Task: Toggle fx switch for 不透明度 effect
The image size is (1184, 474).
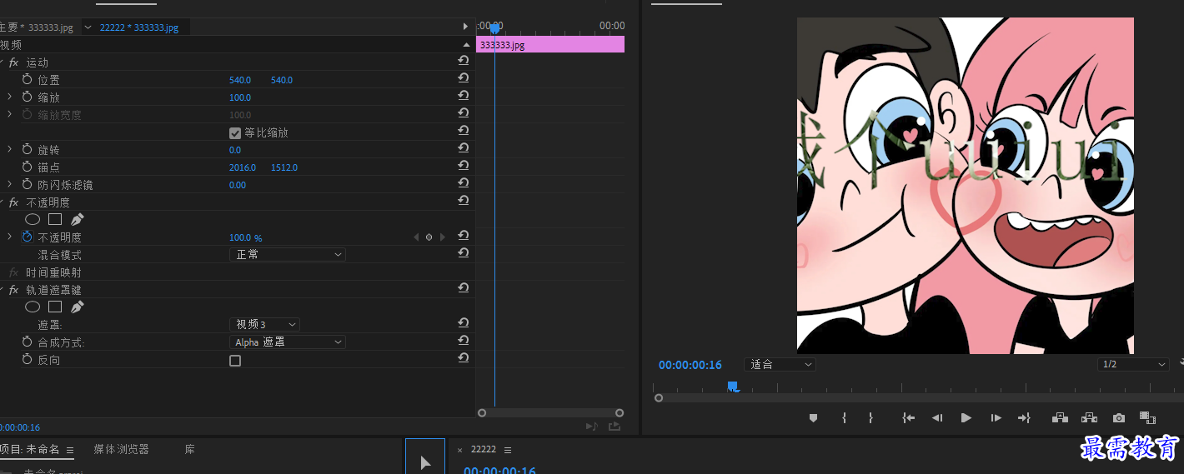Action: click(x=13, y=202)
